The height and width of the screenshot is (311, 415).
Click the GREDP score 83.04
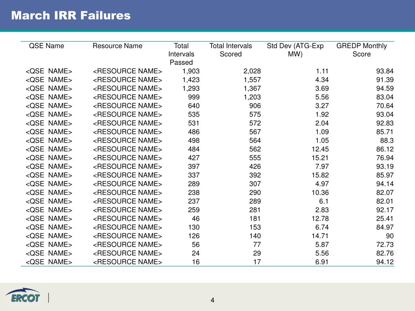pyautogui.click(x=385, y=97)
